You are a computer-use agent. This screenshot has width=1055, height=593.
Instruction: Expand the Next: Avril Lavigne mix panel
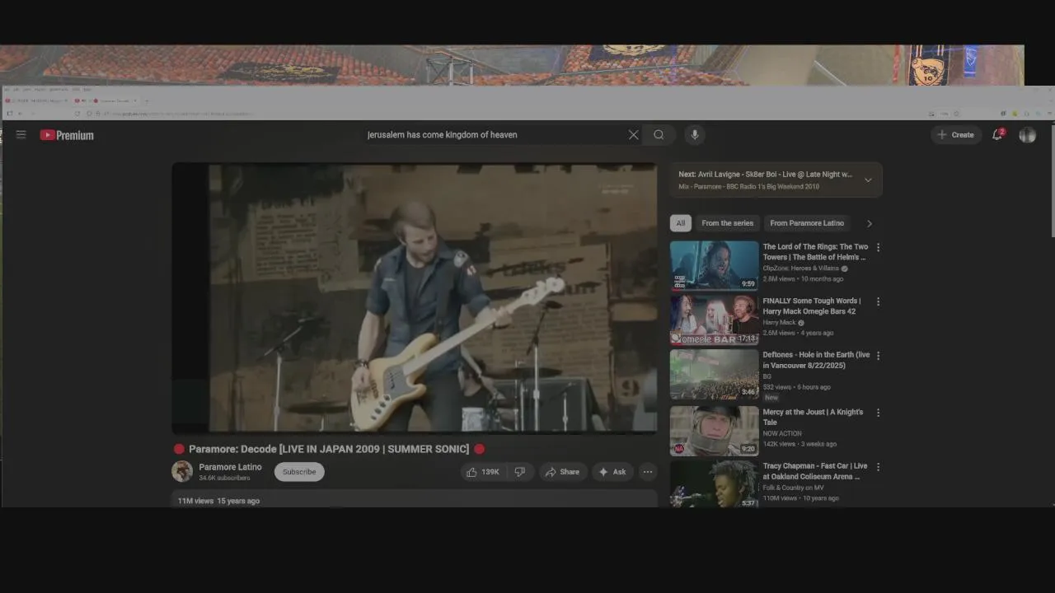coord(868,180)
